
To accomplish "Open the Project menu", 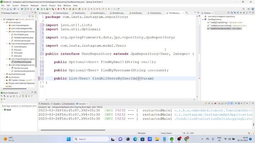I will click(x=52, y=6).
